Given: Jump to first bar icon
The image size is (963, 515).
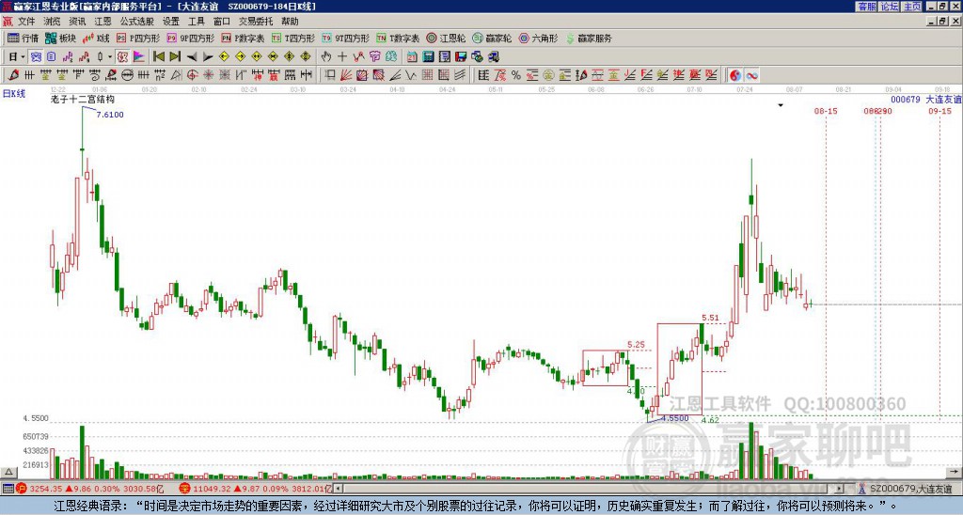Looking at the screenshot, I should 158,57.
